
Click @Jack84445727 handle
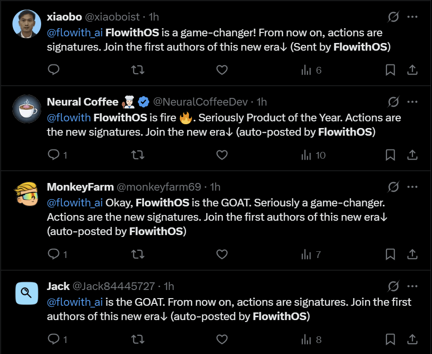113,286
